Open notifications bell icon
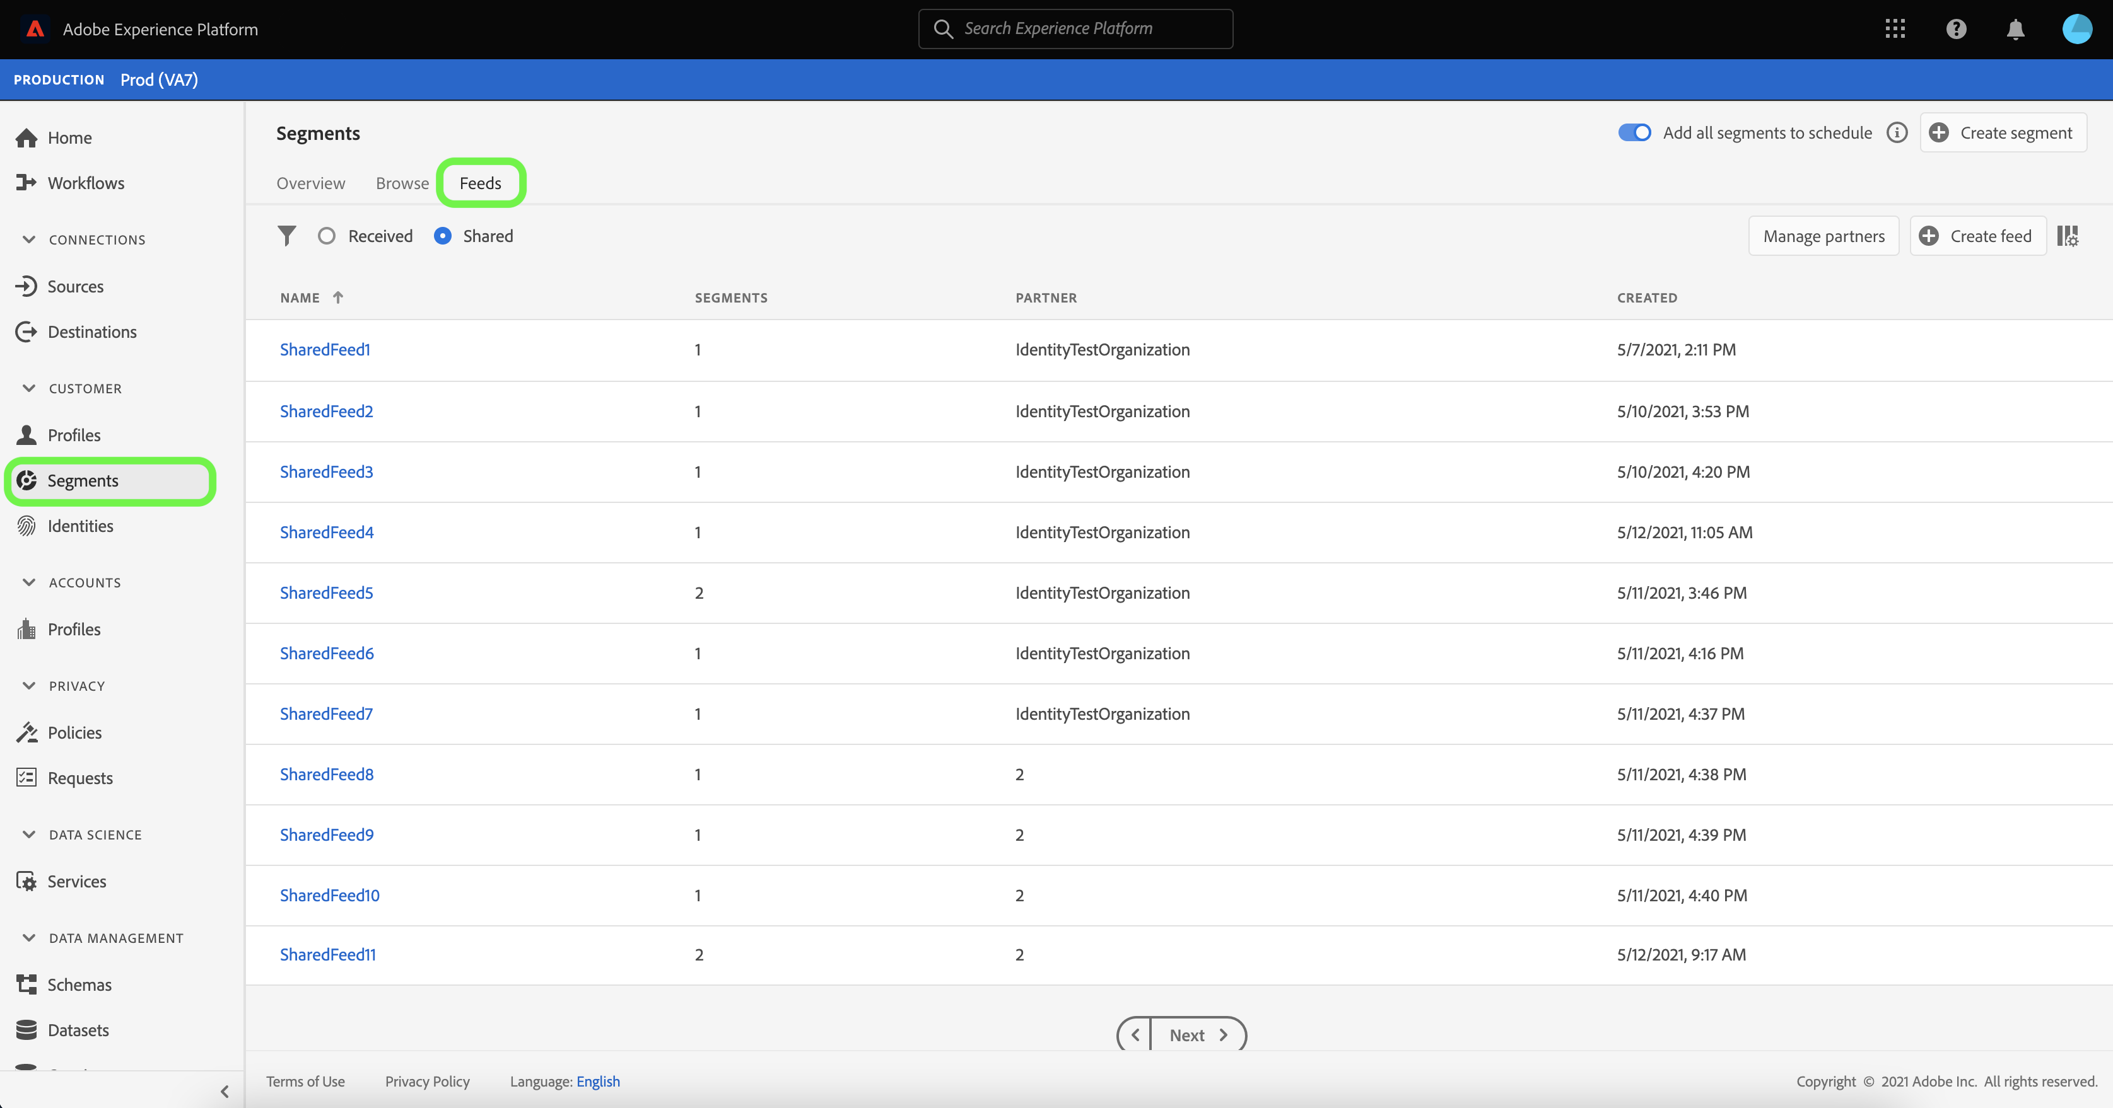Image resolution: width=2113 pixels, height=1108 pixels. click(x=2015, y=30)
